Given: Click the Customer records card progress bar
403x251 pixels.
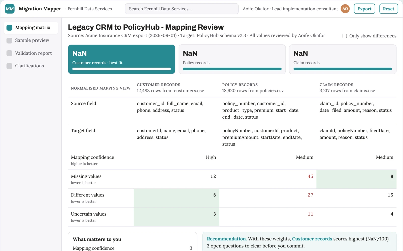Looking at the screenshot, I should [x=121, y=69].
